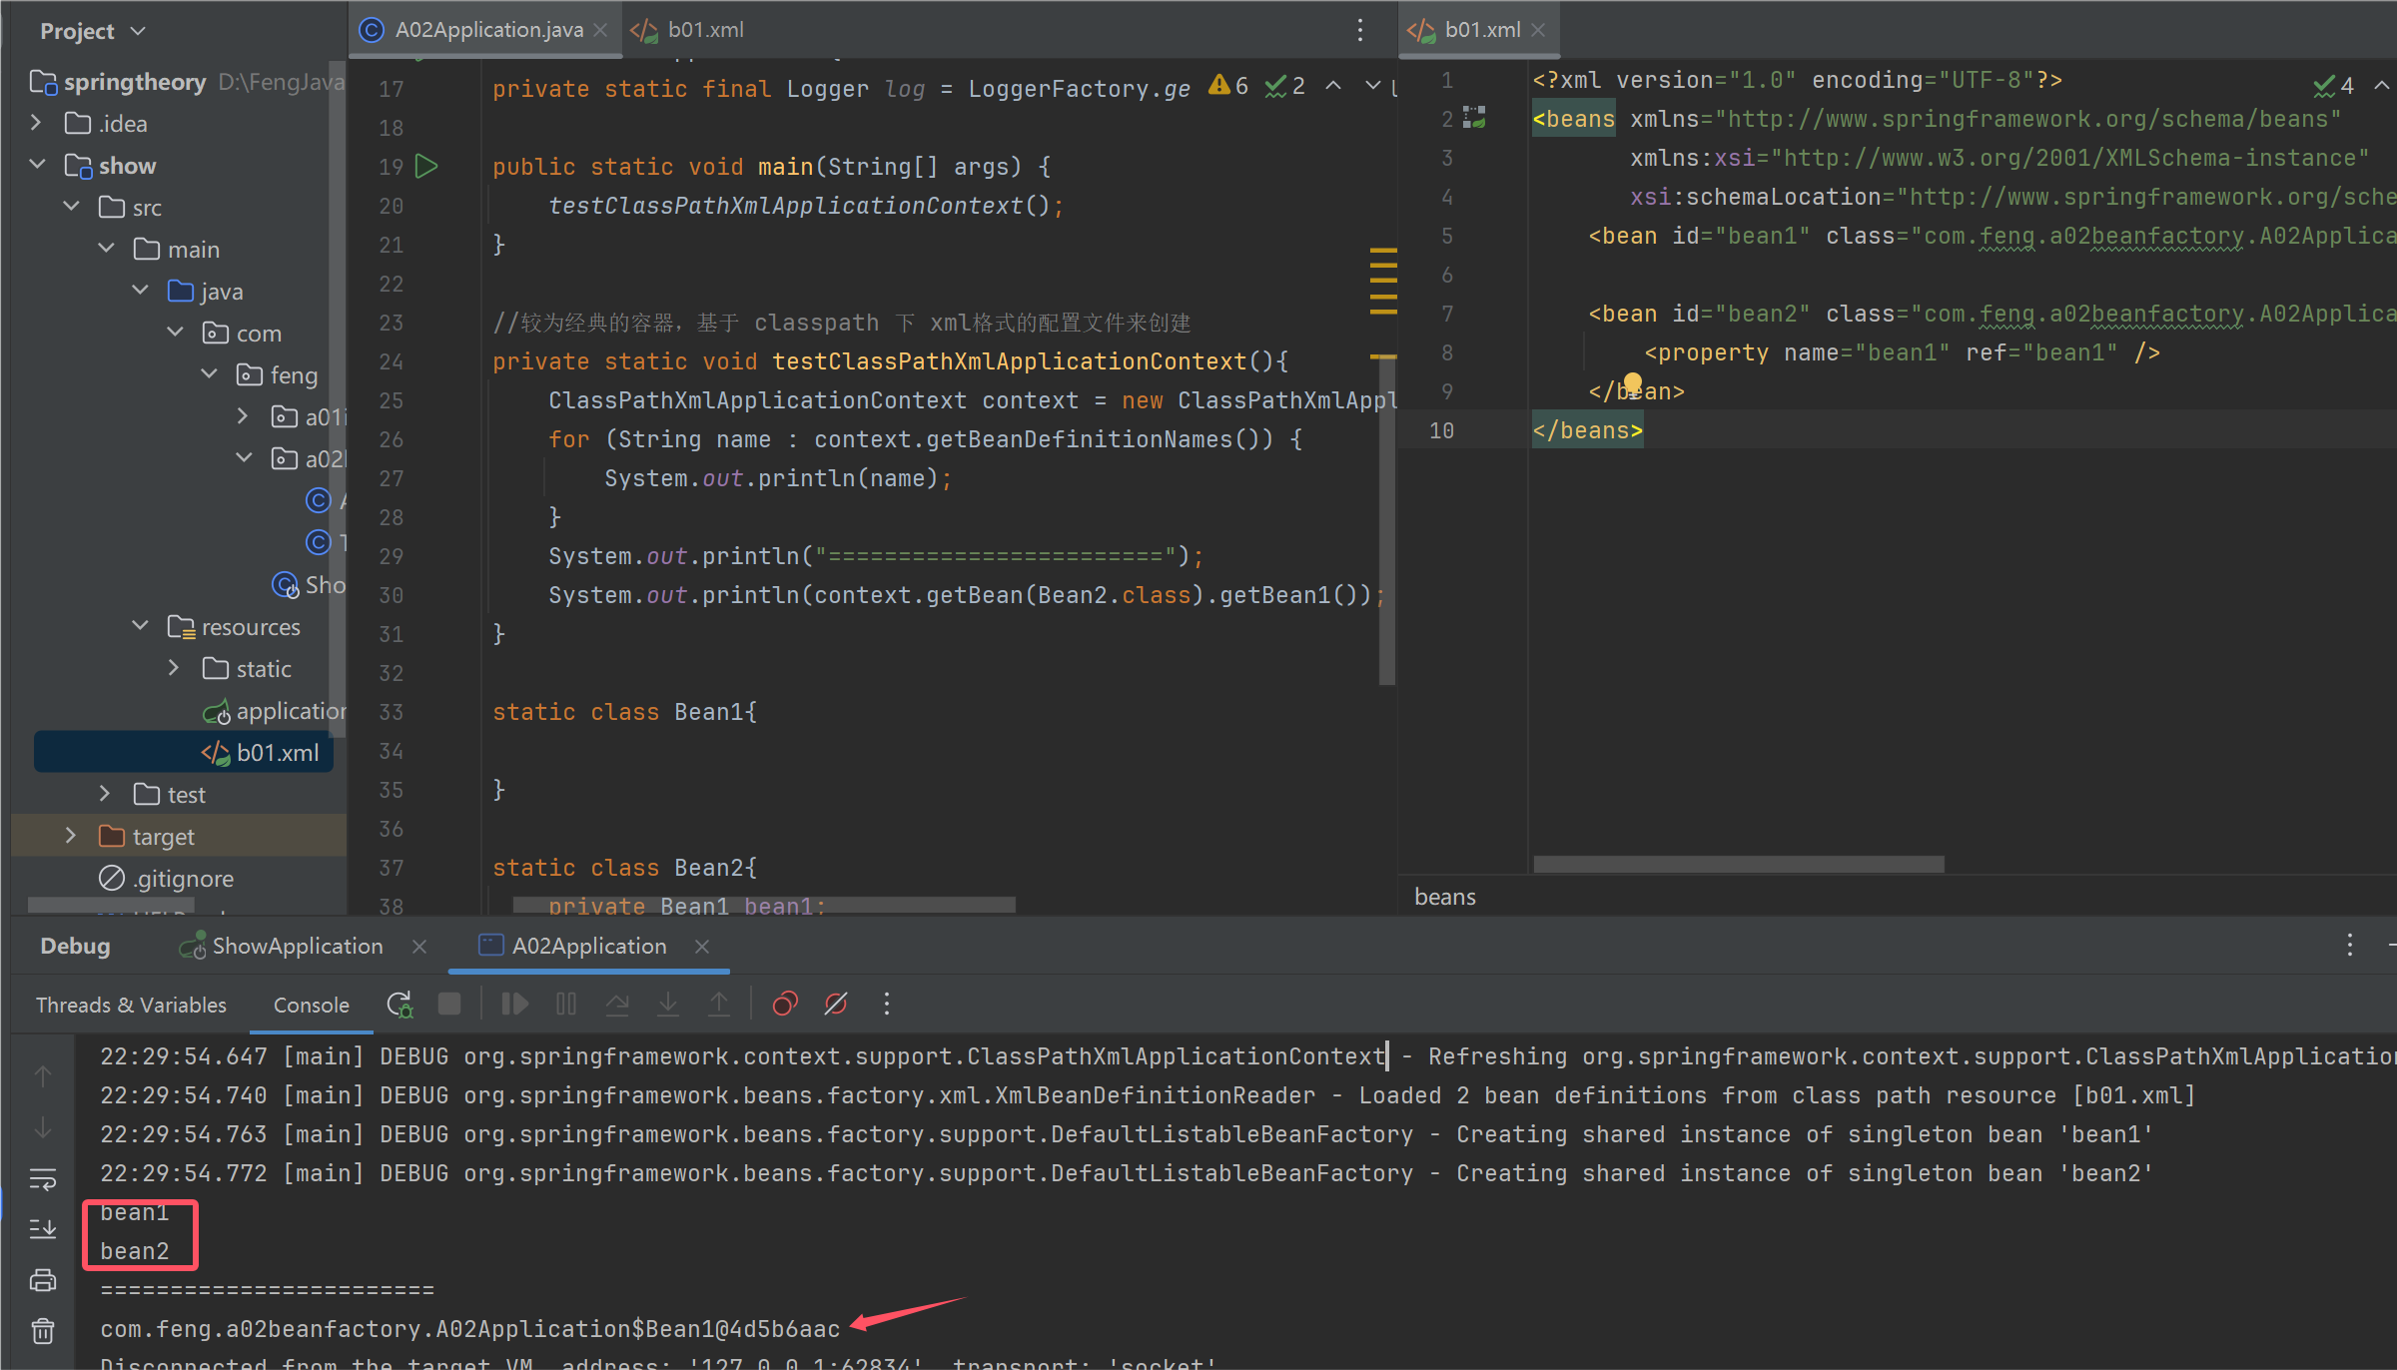Toggle scroll to end of console
This screenshot has height=1370, width=2397.
(43, 1229)
